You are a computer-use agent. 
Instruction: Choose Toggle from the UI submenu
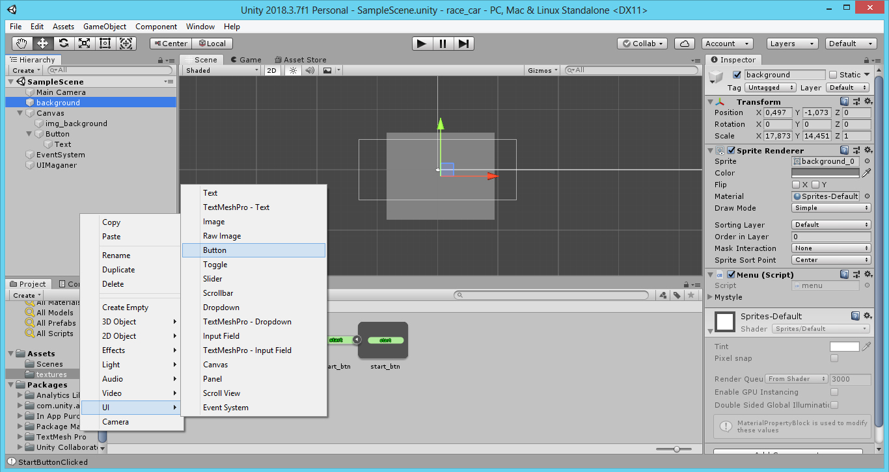click(x=254, y=265)
